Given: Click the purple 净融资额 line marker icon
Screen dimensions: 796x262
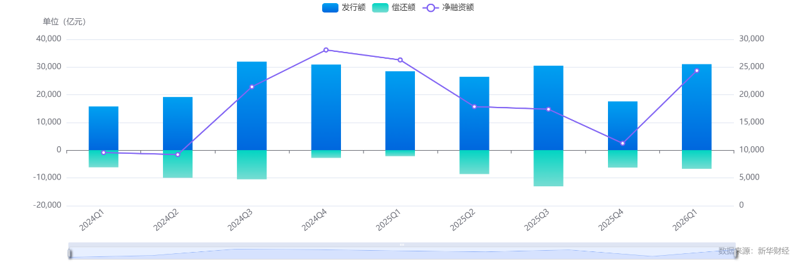Looking at the screenshot, I should (x=430, y=8).
